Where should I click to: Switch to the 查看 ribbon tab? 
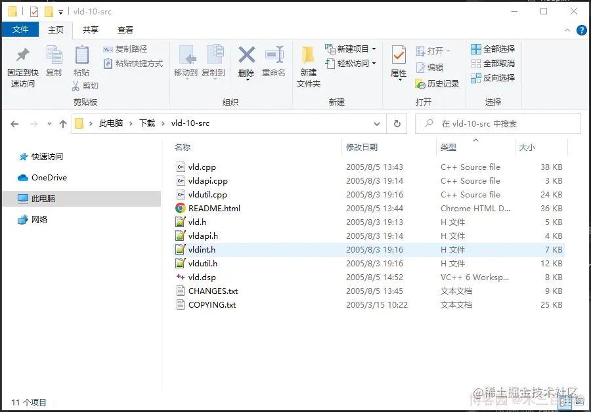(x=125, y=30)
